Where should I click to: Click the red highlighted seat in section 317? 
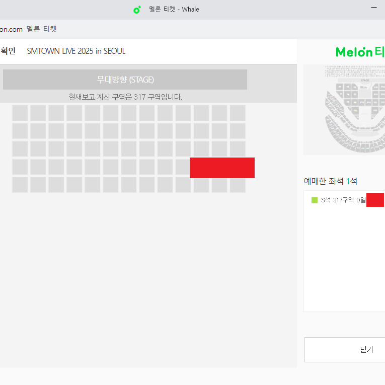coord(222,168)
